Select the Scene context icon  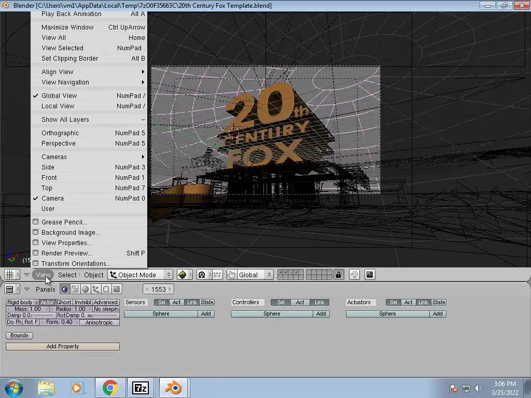pos(117,289)
